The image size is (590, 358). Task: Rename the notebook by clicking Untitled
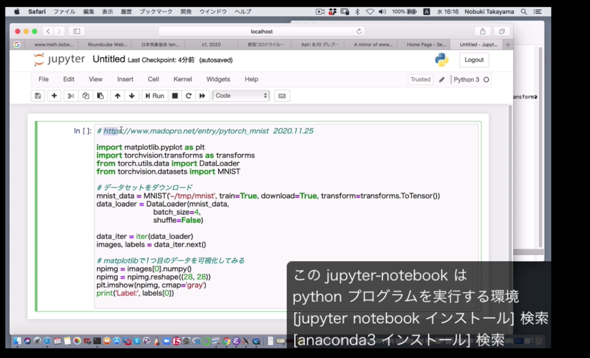(109, 59)
